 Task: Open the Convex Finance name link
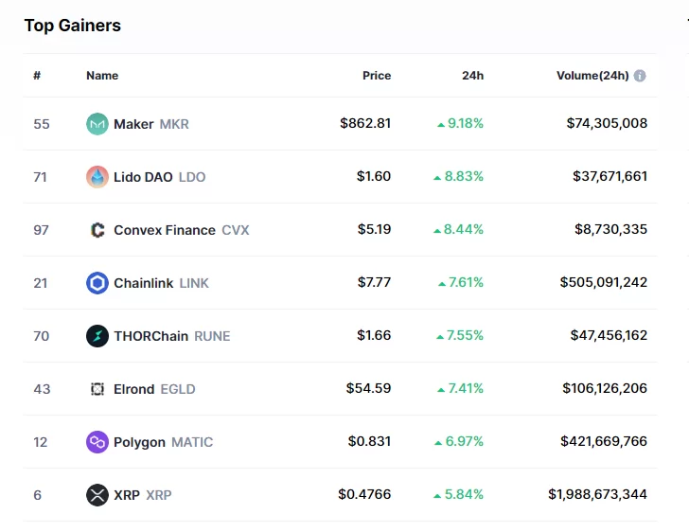[164, 230]
